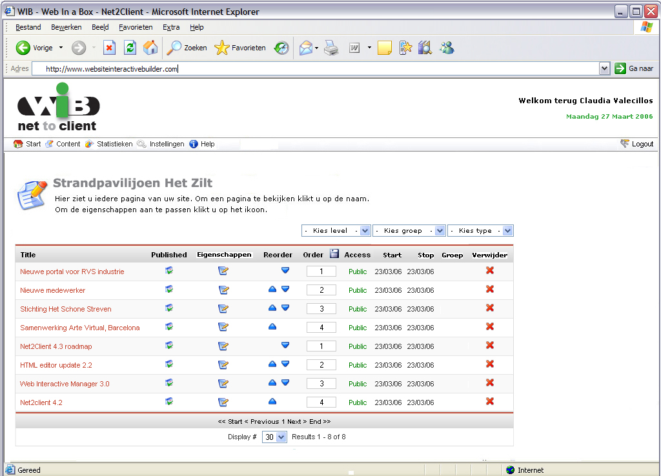Open Instellingen in site navigation
Viewport: 661px width, 476px height.
pos(161,144)
